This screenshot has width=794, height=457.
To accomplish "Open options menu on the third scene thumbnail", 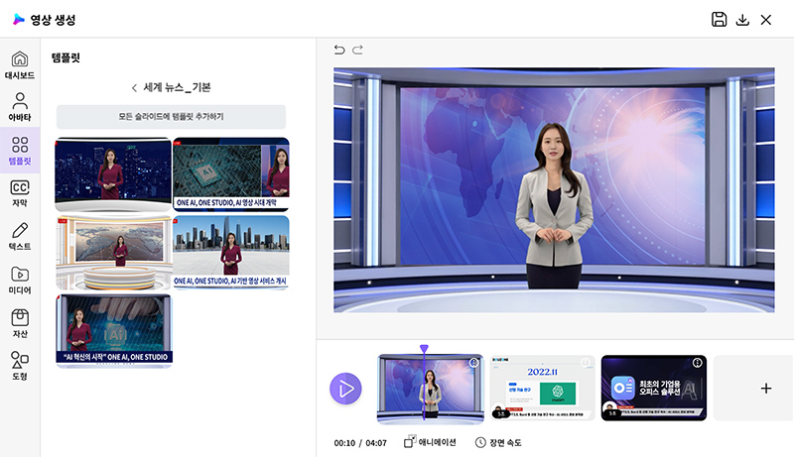I will click(x=697, y=363).
